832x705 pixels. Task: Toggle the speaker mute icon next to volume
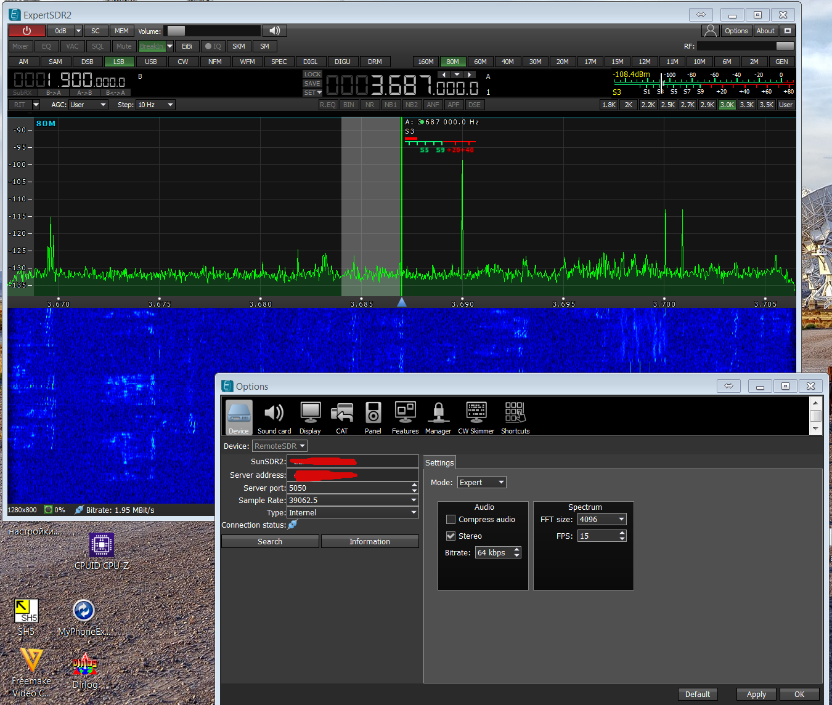coord(275,31)
